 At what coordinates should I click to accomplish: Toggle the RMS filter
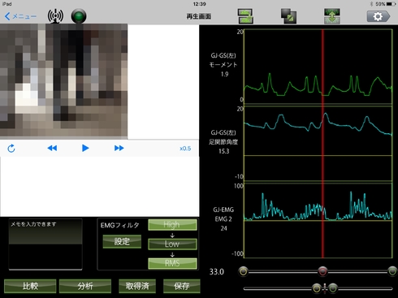172,263
